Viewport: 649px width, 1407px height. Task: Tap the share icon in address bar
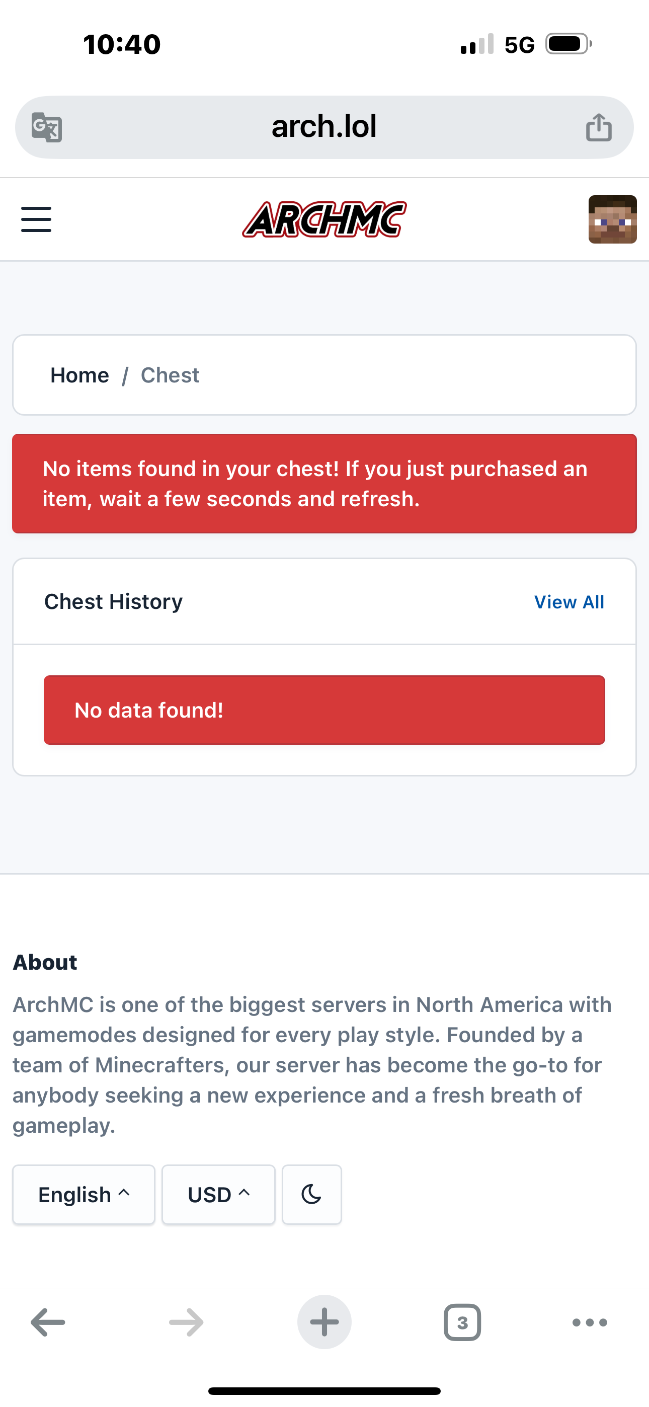(599, 127)
